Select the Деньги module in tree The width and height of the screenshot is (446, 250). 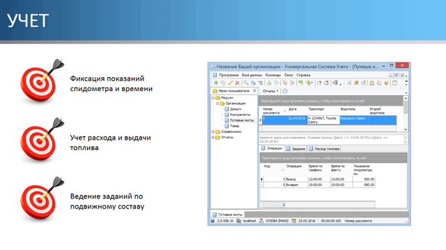click(x=236, y=109)
